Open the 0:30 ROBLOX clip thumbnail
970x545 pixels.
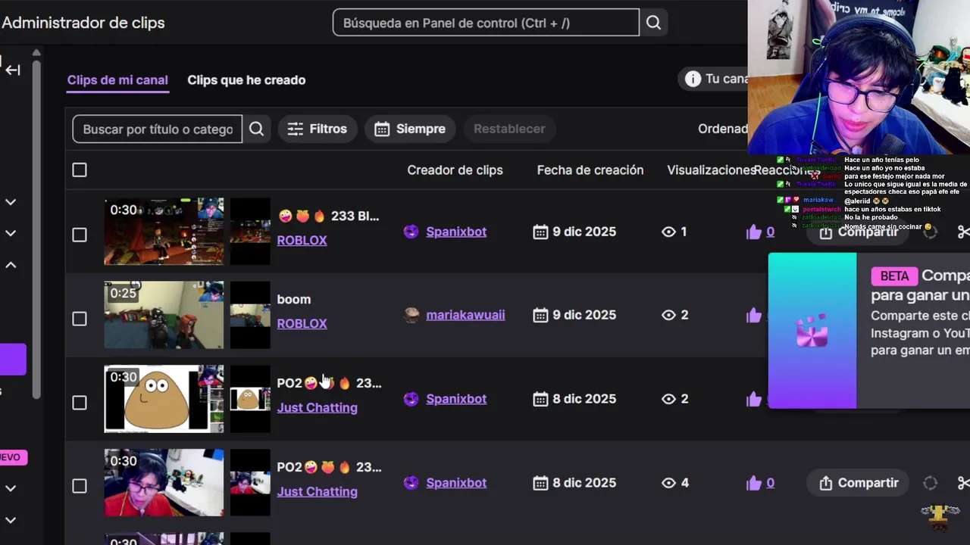click(164, 232)
